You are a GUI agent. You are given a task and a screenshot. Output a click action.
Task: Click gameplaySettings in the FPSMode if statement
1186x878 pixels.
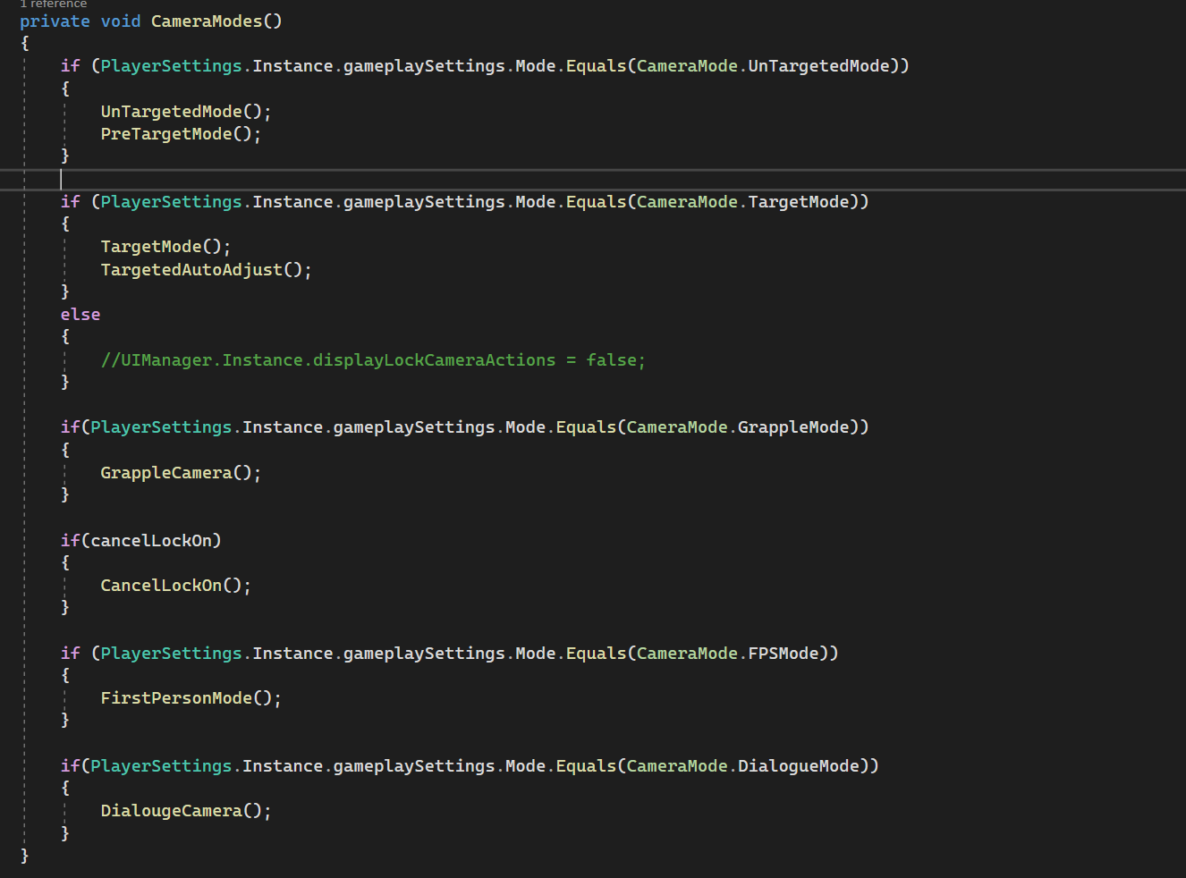tap(424, 654)
